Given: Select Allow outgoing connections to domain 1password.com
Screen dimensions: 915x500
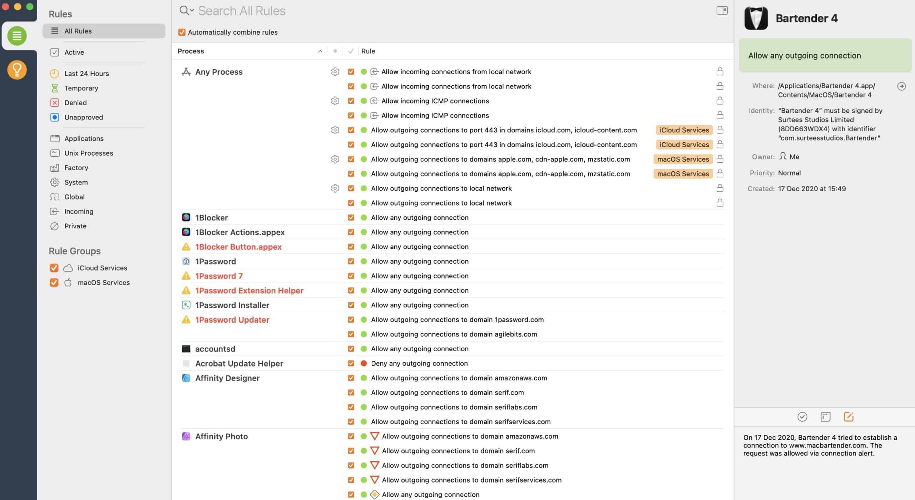Looking at the screenshot, I should (457, 320).
